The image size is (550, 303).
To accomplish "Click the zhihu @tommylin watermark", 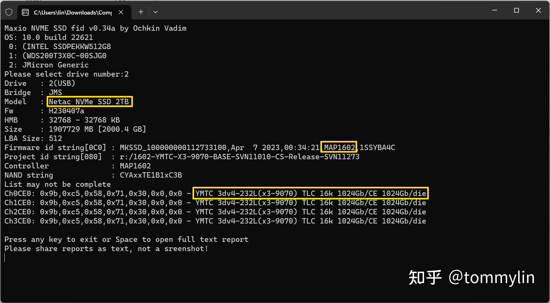I will [x=471, y=277].
